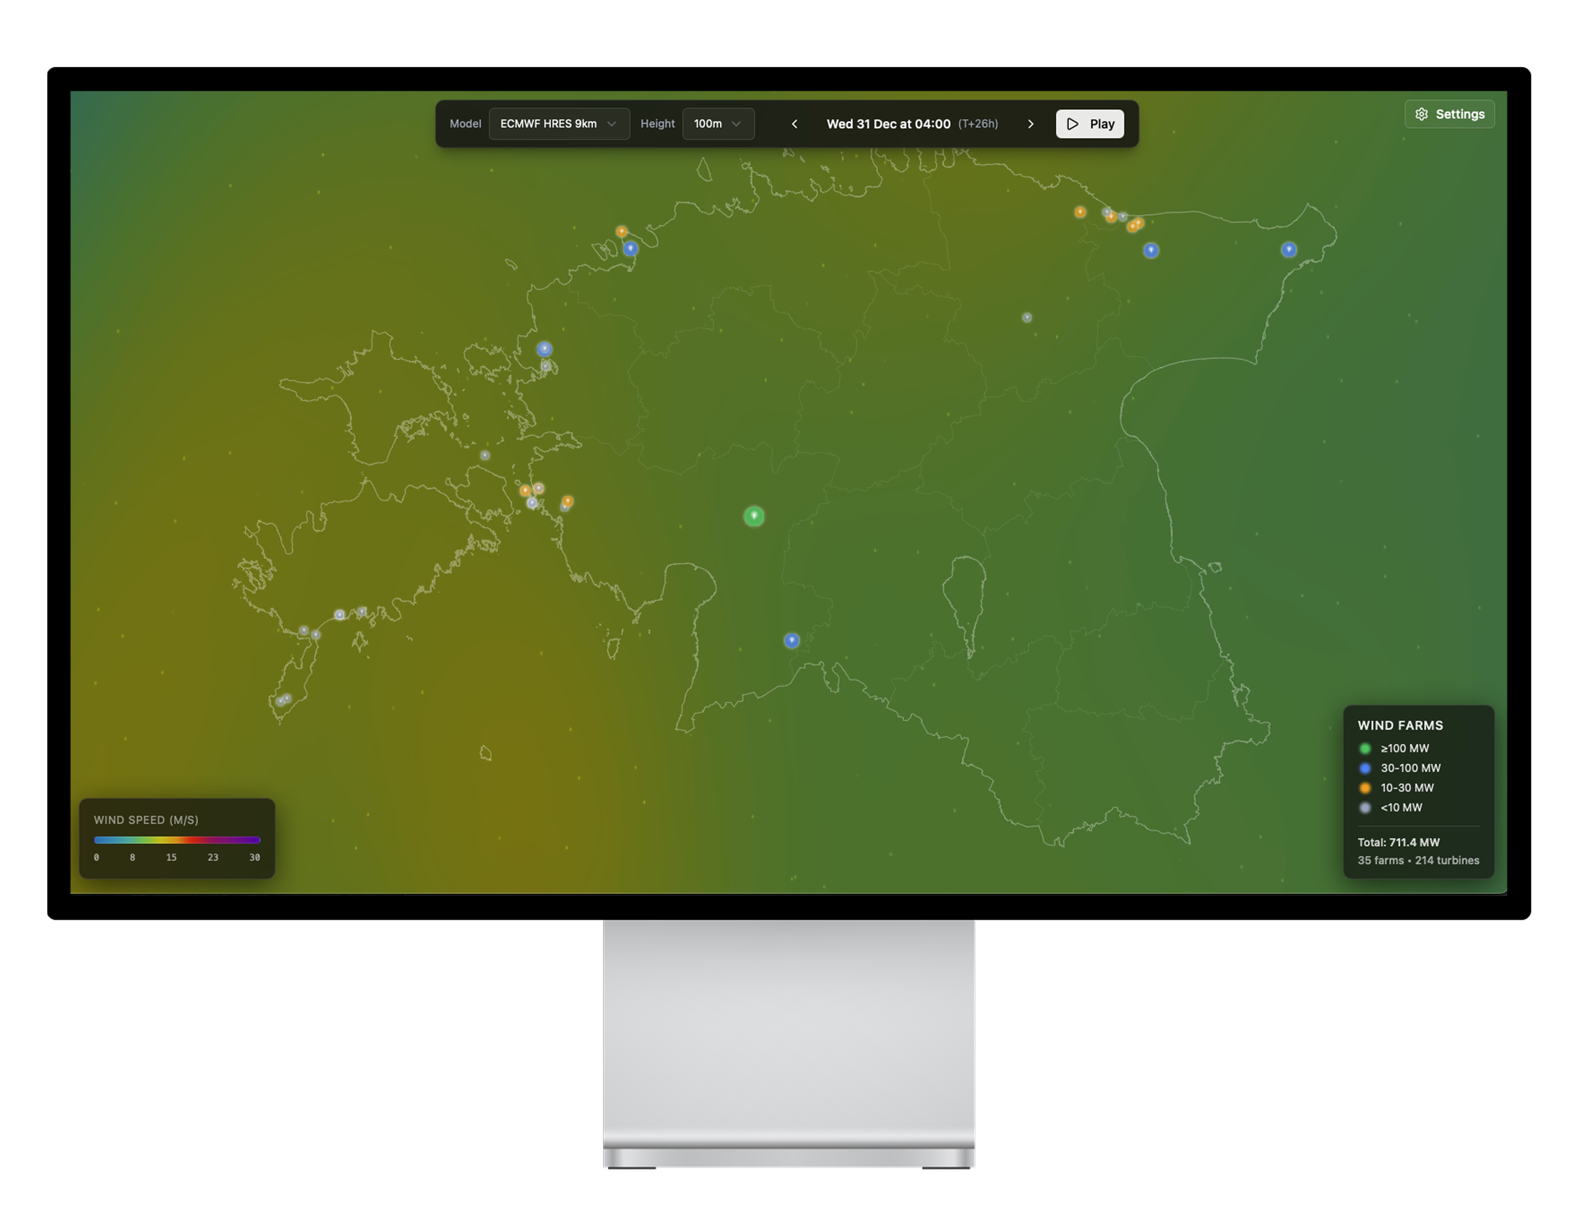Open the Model ECMWF HRES 9km dropdown

[558, 124]
